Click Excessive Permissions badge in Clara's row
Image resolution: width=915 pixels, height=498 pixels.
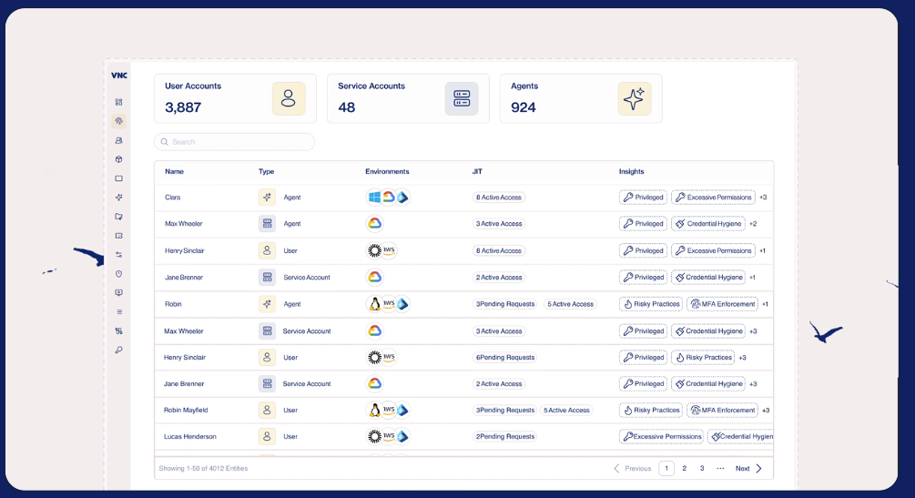(x=713, y=198)
